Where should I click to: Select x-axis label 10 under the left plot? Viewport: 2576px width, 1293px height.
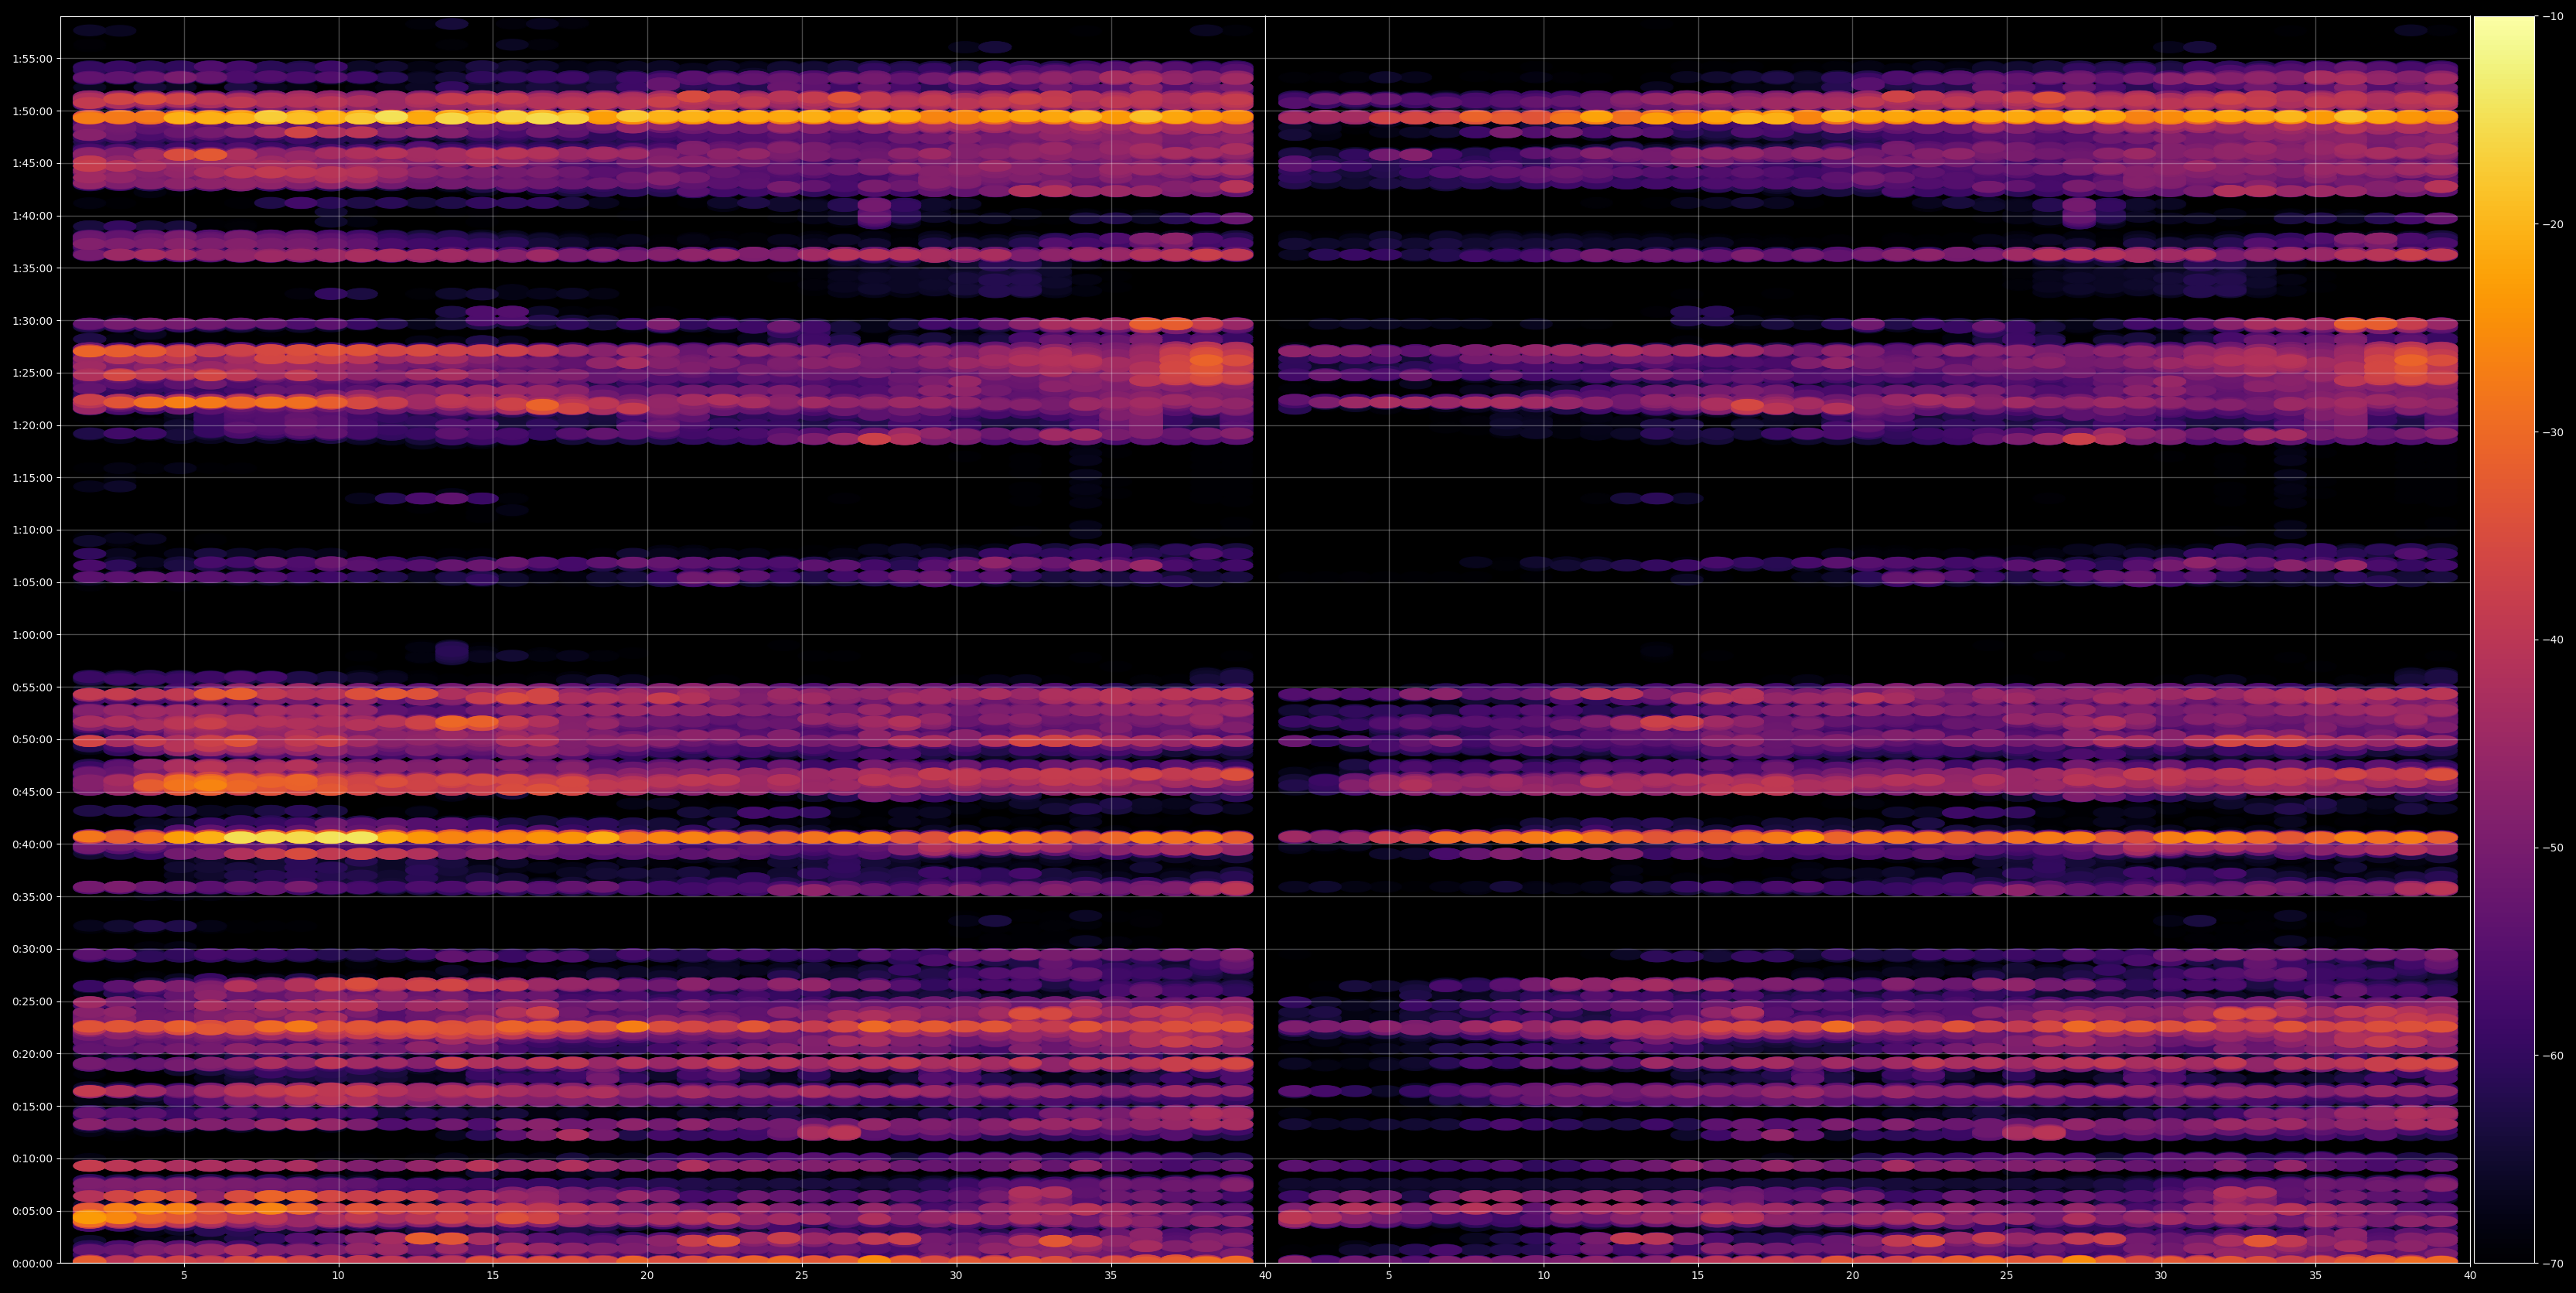click(338, 1276)
